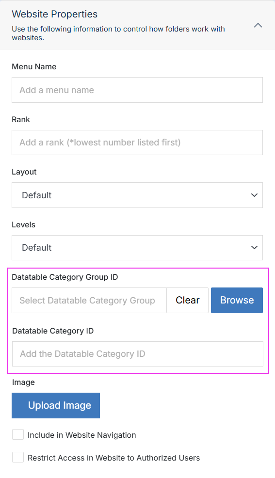275x478 pixels.
Task: Enable Include in Website Navigation checkbox
Action: (x=18, y=434)
